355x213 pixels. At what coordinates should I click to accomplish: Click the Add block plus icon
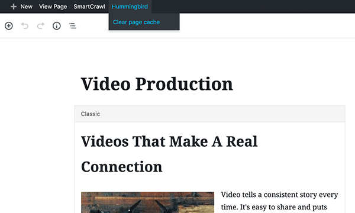click(x=9, y=26)
